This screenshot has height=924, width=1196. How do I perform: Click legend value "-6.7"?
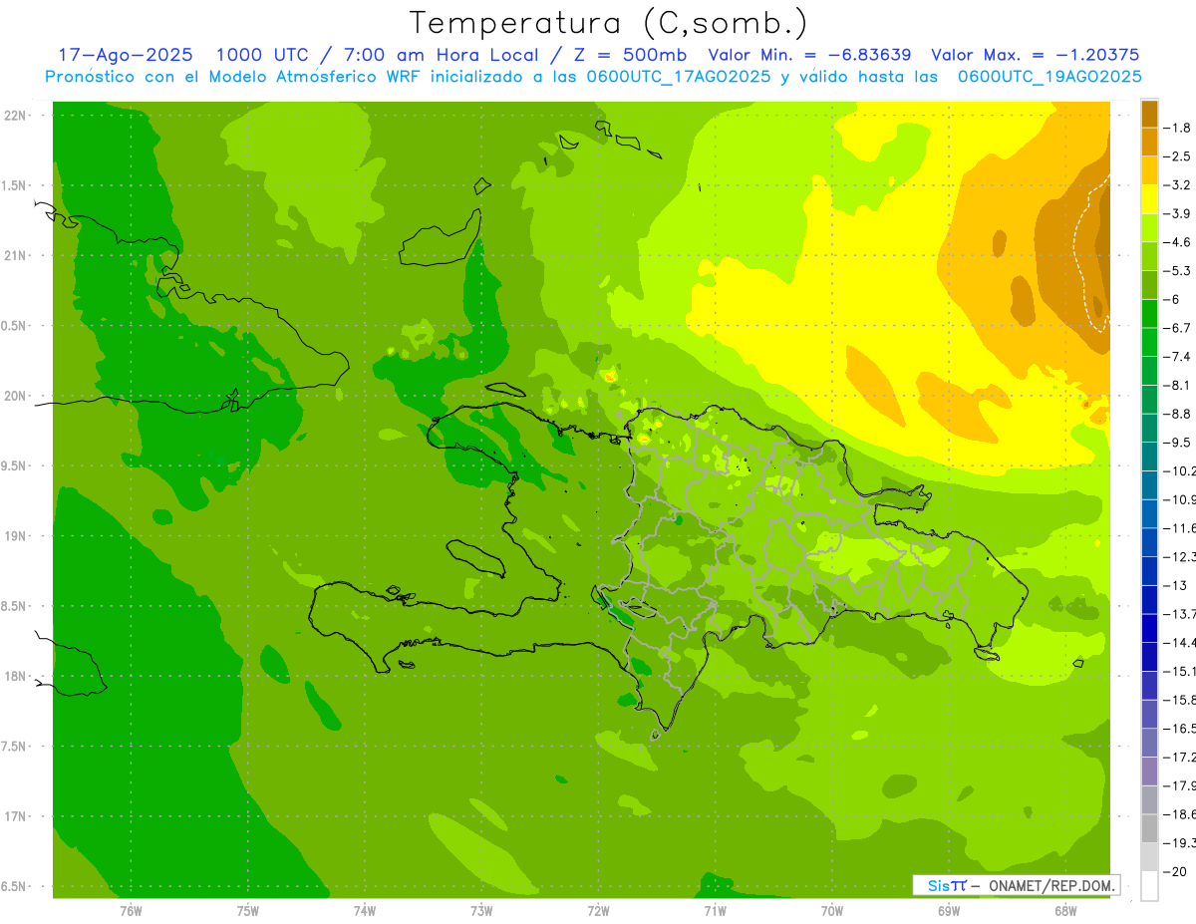[1178, 328]
